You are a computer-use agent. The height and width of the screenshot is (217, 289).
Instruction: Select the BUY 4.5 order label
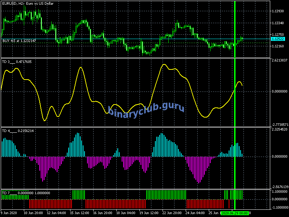click(x=19, y=41)
